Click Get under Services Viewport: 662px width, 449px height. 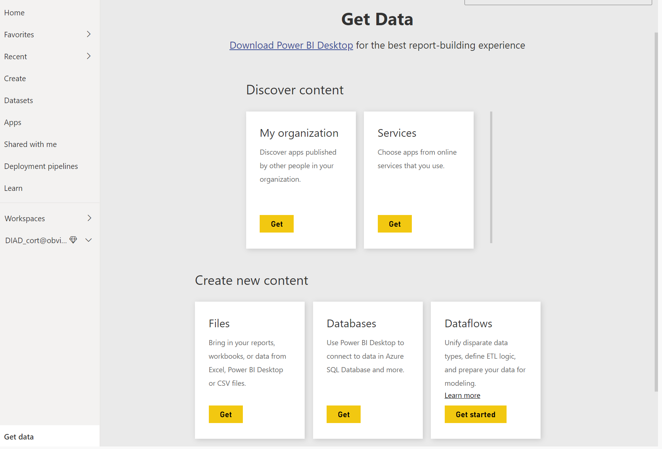395,223
